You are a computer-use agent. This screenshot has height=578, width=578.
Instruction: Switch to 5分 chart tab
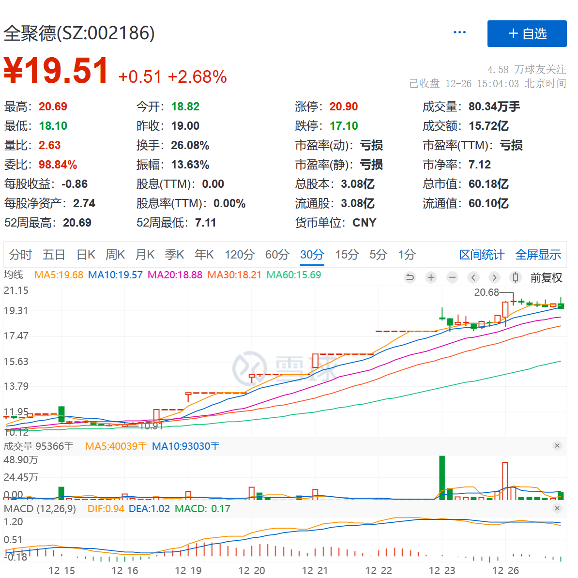click(x=378, y=254)
